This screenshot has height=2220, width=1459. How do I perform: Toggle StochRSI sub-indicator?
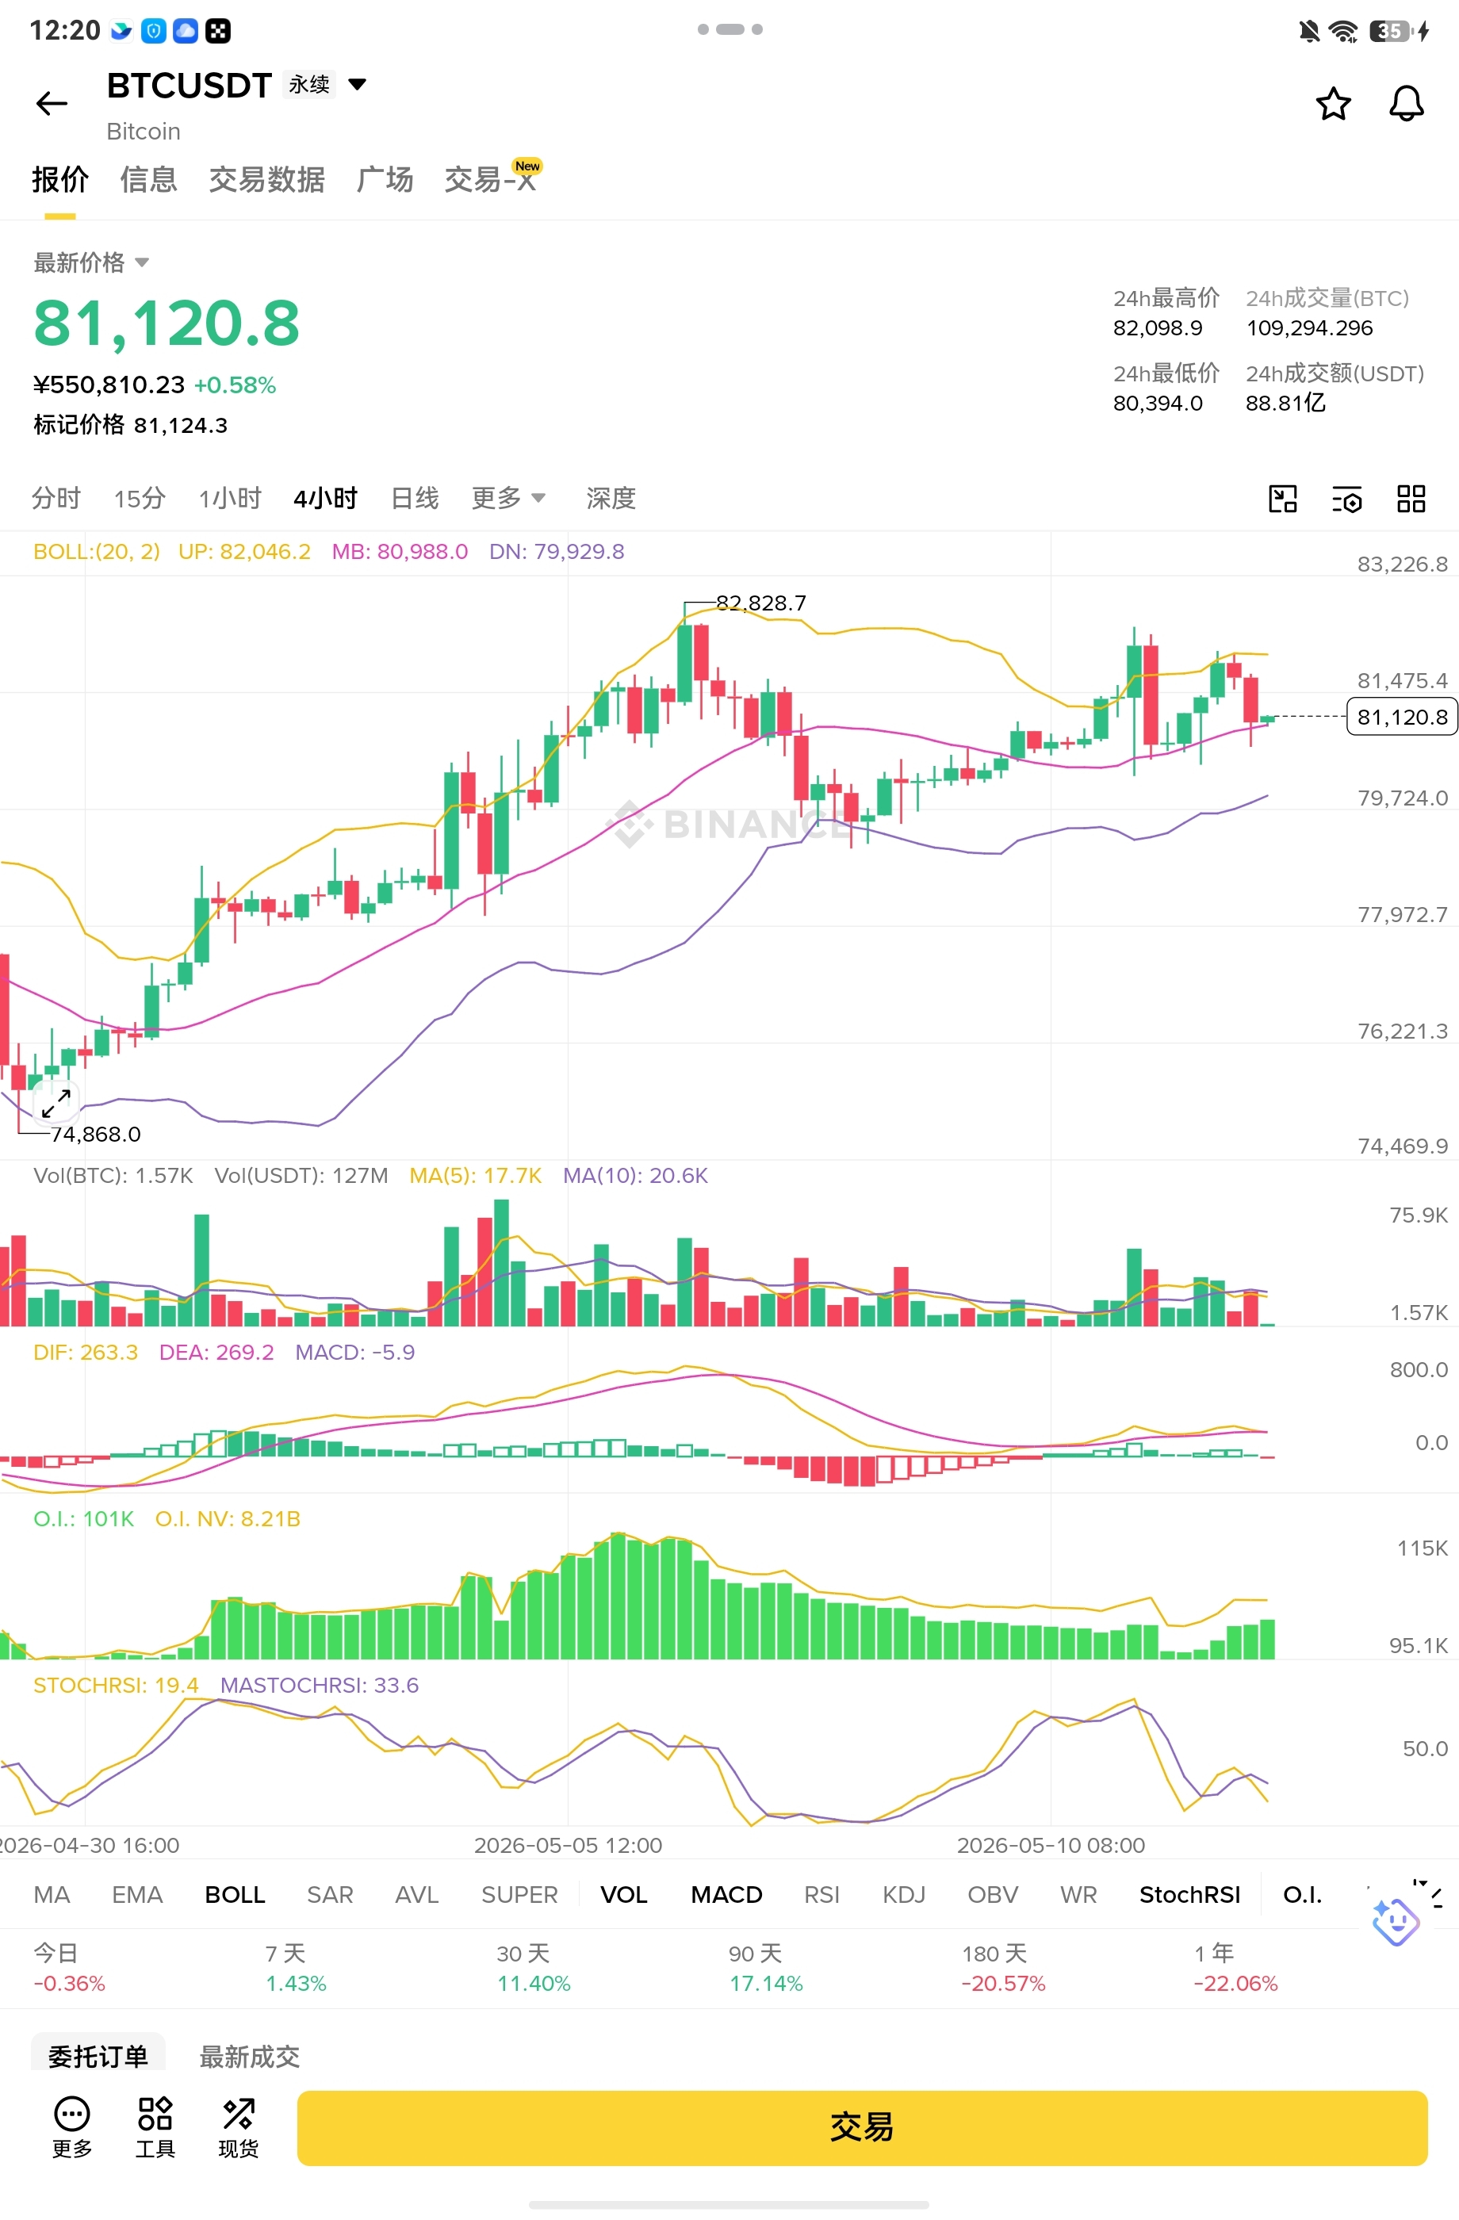click(1189, 1894)
